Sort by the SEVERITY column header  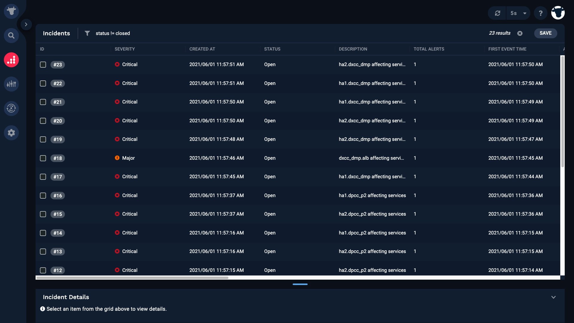125,49
